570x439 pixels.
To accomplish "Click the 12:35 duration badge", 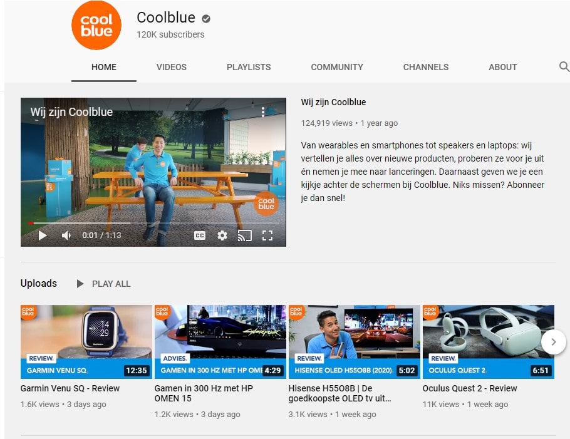I will click(137, 371).
